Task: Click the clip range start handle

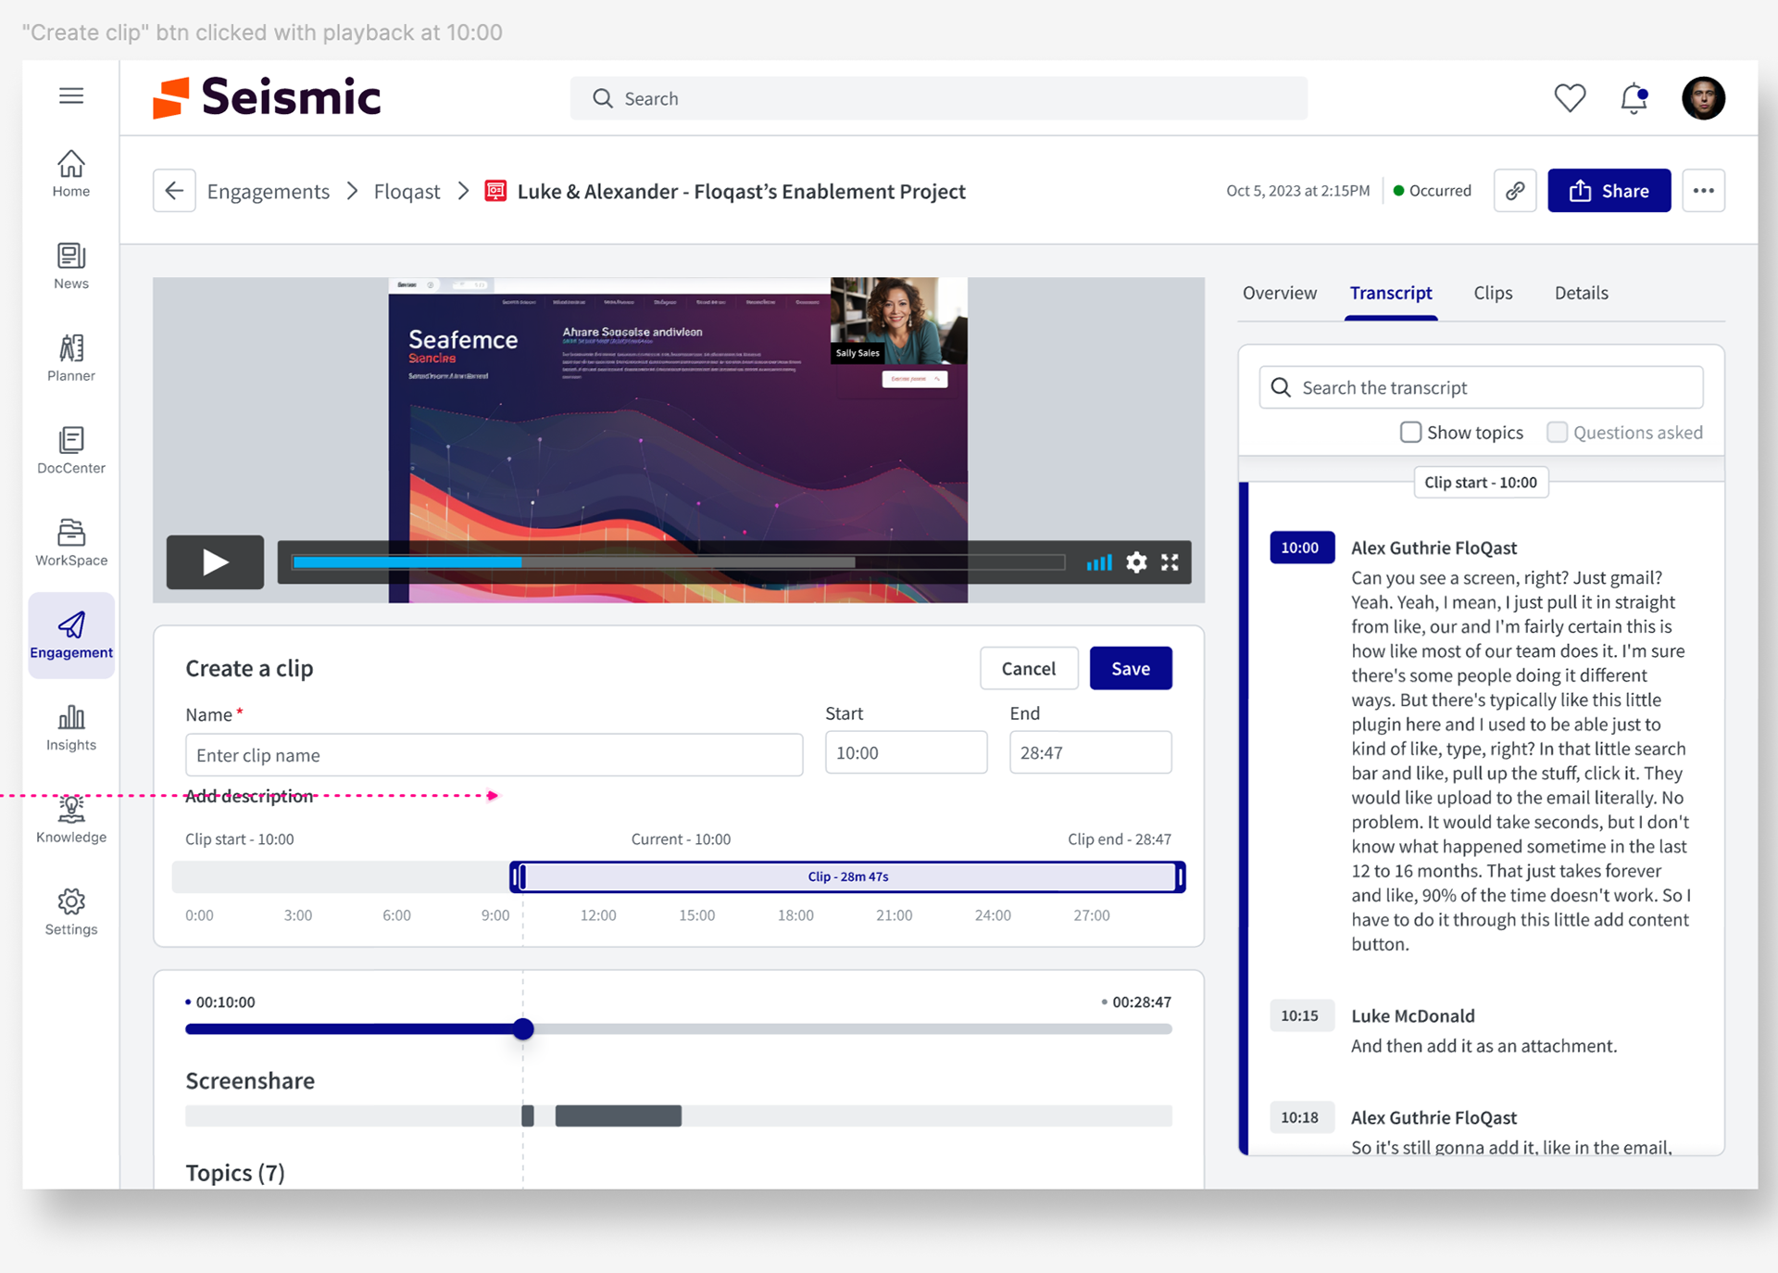Action: click(518, 876)
